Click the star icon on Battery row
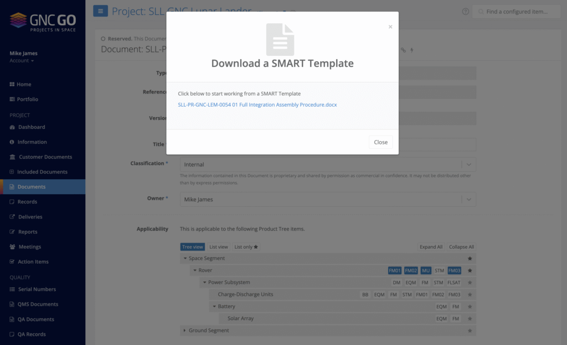Viewport: 567px width, 345px height. tap(470, 306)
